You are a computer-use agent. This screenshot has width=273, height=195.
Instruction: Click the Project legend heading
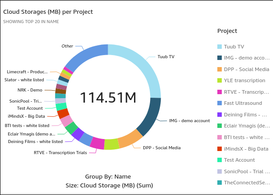point(227,31)
